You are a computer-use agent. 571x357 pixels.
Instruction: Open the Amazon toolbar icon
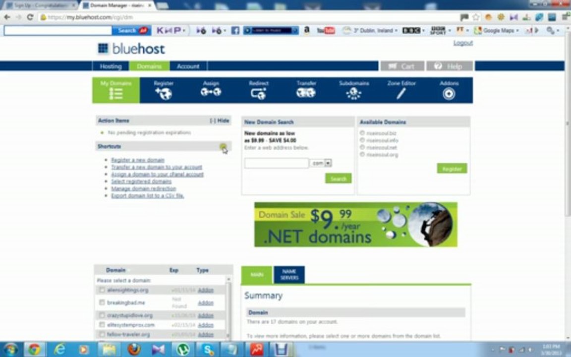click(307, 30)
